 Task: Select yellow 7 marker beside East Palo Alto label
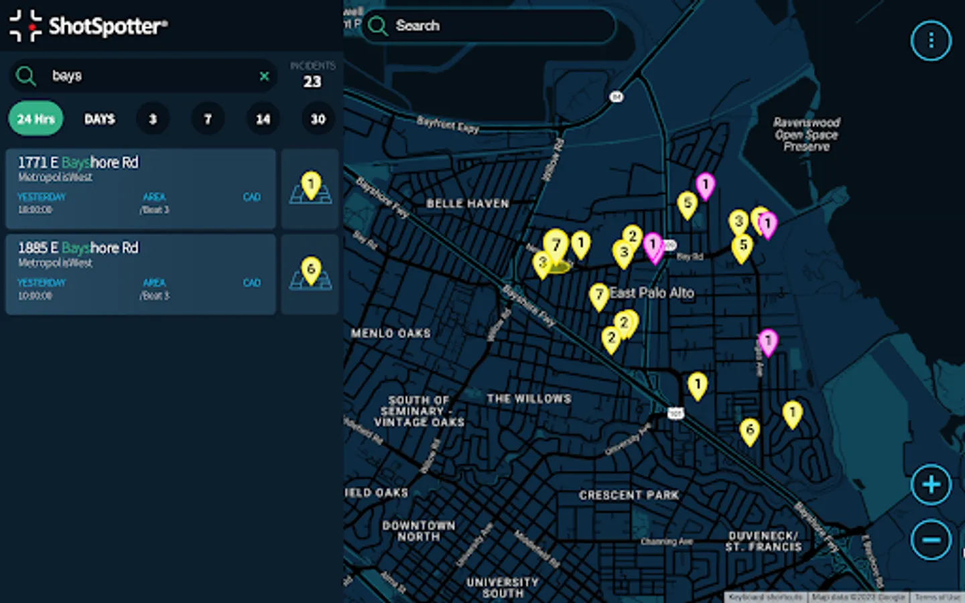point(598,297)
